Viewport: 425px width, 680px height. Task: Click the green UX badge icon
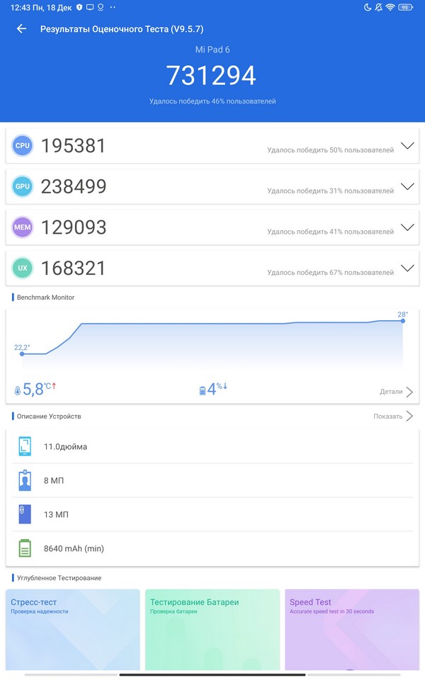(x=23, y=268)
